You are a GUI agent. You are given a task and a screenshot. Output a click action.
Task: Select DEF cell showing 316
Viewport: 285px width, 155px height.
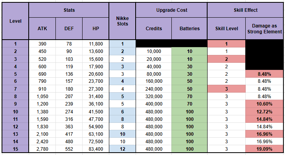tap(69, 119)
